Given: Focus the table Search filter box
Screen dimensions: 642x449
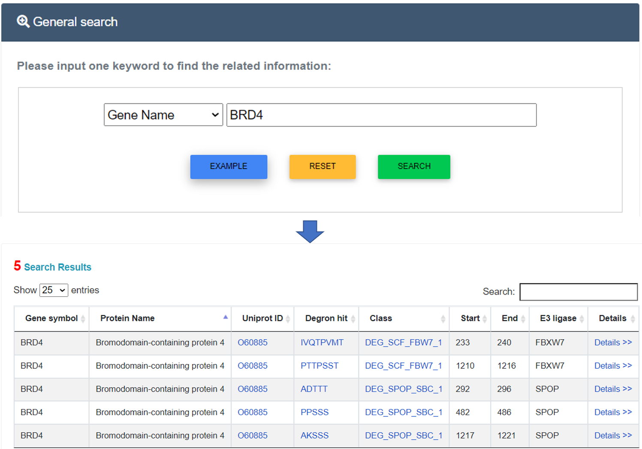Looking at the screenshot, I should (578, 292).
